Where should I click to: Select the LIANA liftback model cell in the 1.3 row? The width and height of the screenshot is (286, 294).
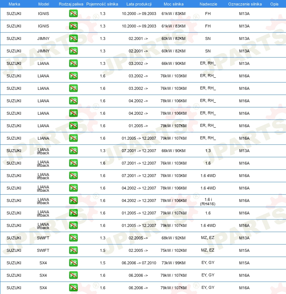click(x=43, y=151)
